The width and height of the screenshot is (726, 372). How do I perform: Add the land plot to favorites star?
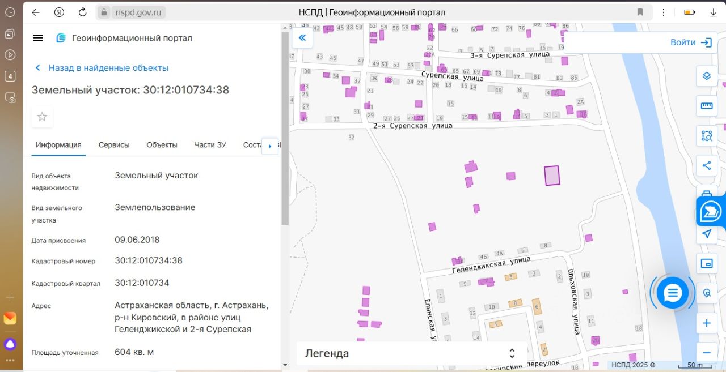[x=42, y=117]
